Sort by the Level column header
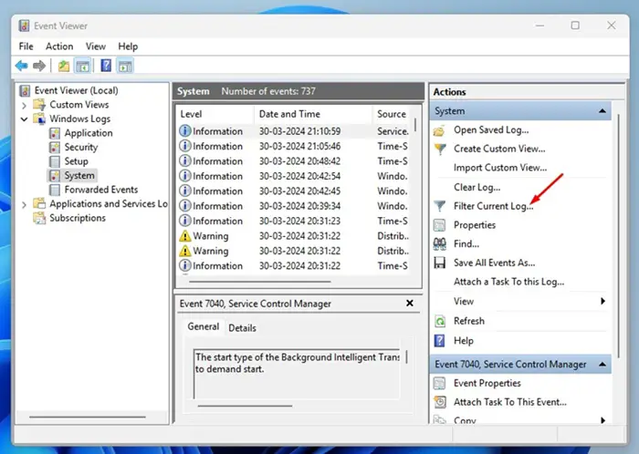Viewport: 639px width, 454px height. pyautogui.click(x=215, y=114)
